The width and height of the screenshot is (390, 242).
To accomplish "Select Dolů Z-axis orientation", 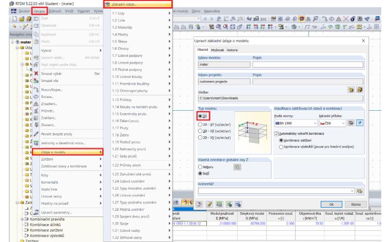I will 200,173.
